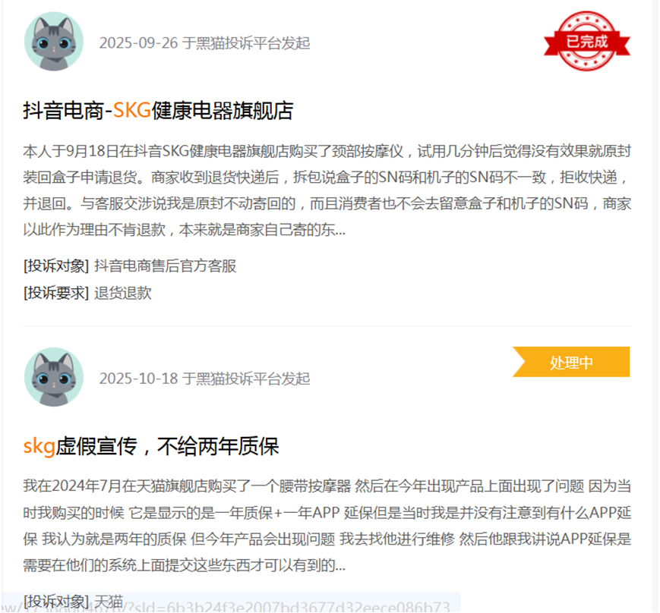Image resolution: width=660 pixels, height=613 pixels.
Task: Click the [投诉对象] label of first complaint
Action: coord(56,266)
